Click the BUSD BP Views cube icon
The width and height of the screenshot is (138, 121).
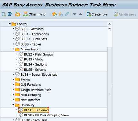point(21,110)
